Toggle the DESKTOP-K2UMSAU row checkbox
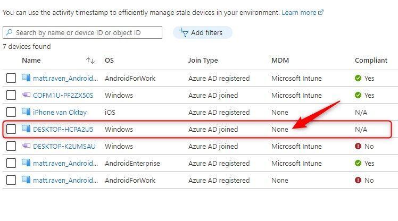 [11, 146]
